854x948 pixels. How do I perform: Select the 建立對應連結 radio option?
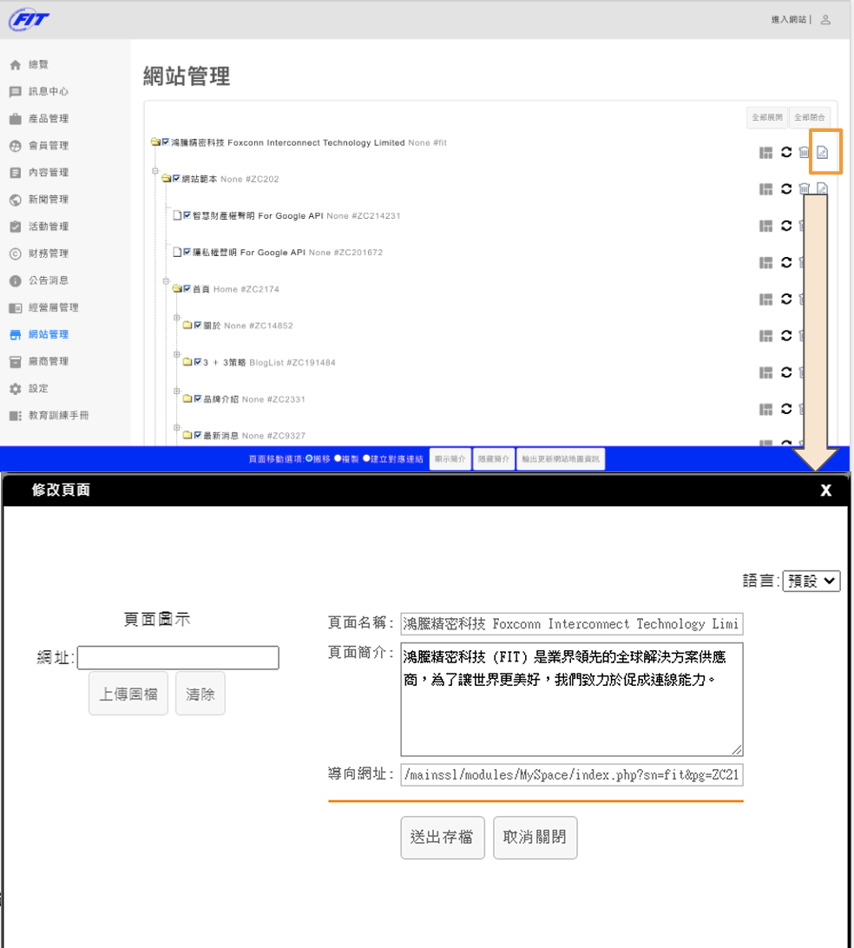point(366,459)
